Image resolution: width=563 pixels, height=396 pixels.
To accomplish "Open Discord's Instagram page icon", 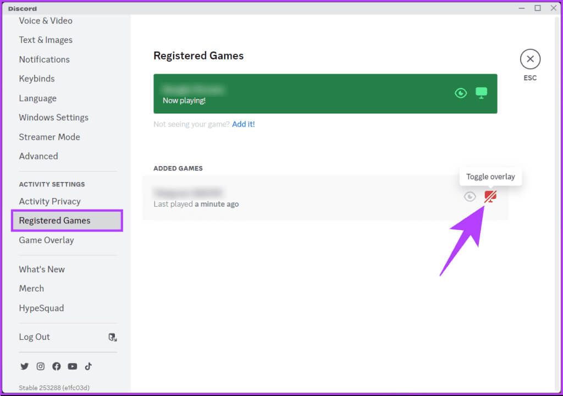I will coord(40,366).
